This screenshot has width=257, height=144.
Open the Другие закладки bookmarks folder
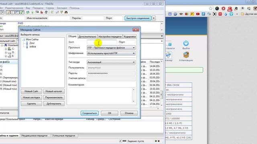click(x=249, y=14)
